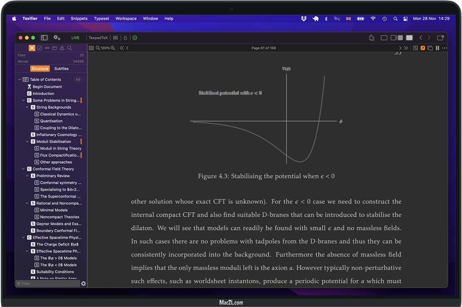Go to the Inflationary Cosmology section
462x307 pixels.
pyautogui.click(x=58, y=134)
